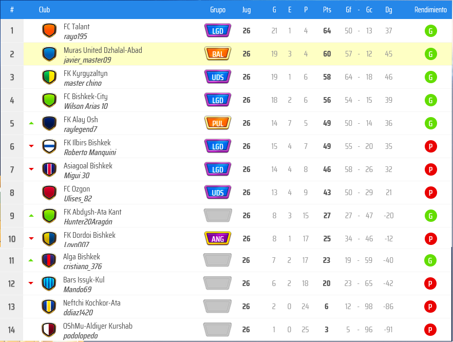Click the Neftchi Kochkor-Ata club emblem
The width and height of the screenshot is (453, 342).
point(49,306)
